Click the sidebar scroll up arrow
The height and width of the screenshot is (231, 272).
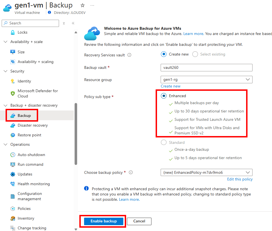(76, 32)
